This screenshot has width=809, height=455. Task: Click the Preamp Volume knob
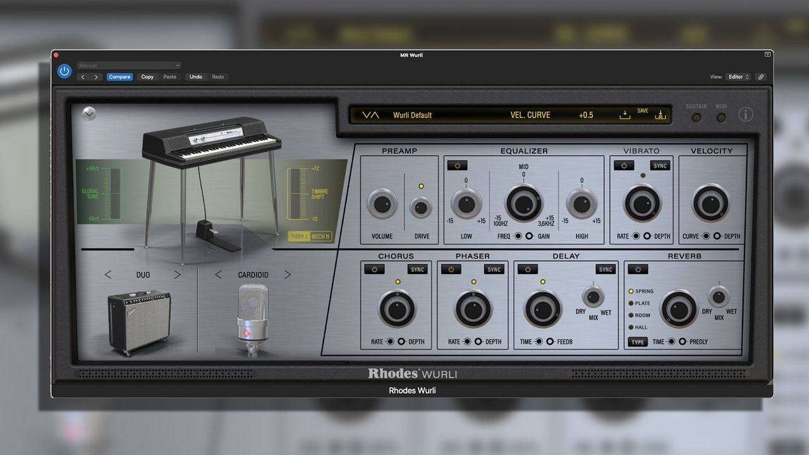click(x=382, y=204)
